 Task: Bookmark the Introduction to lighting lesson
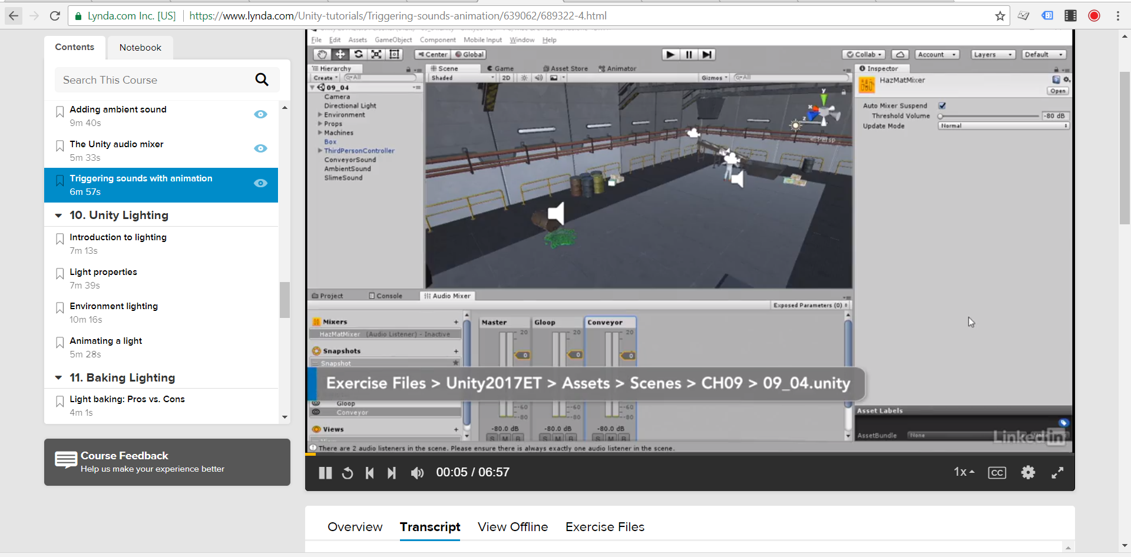coord(59,240)
